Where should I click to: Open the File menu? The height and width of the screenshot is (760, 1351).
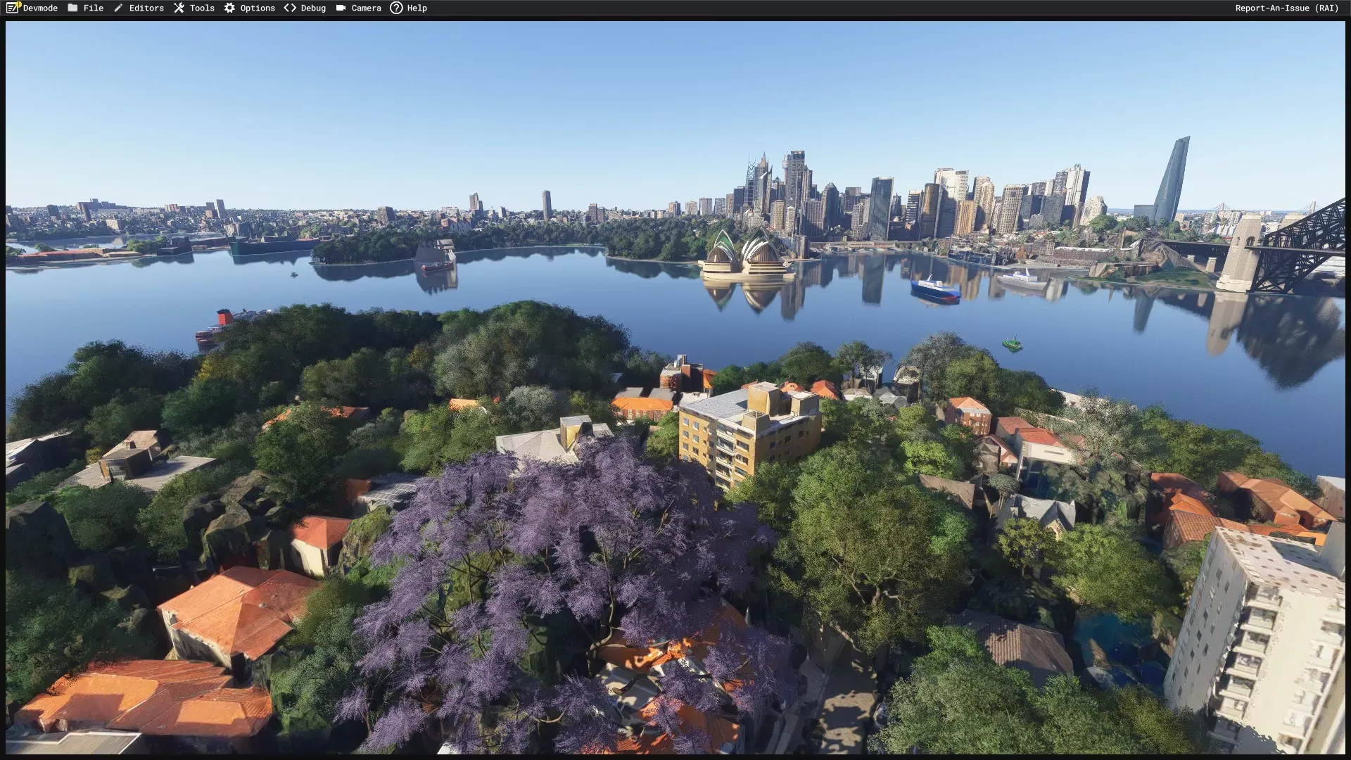93,8
